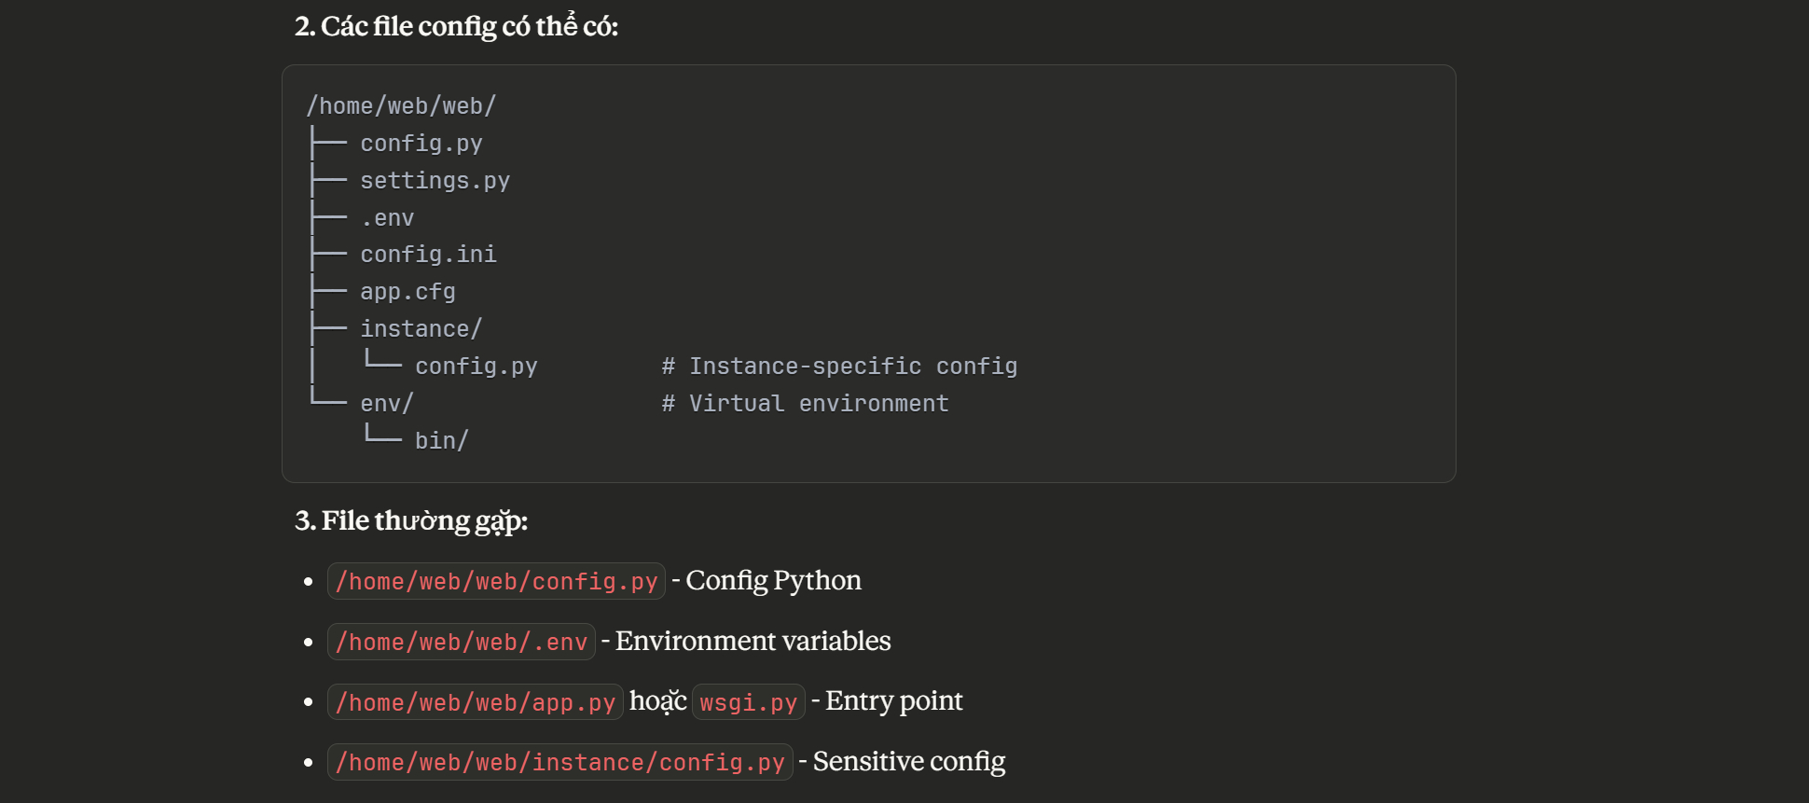The image size is (1809, 803).
Task: Click the wsgi.py inline code
Action: [748, 702]
